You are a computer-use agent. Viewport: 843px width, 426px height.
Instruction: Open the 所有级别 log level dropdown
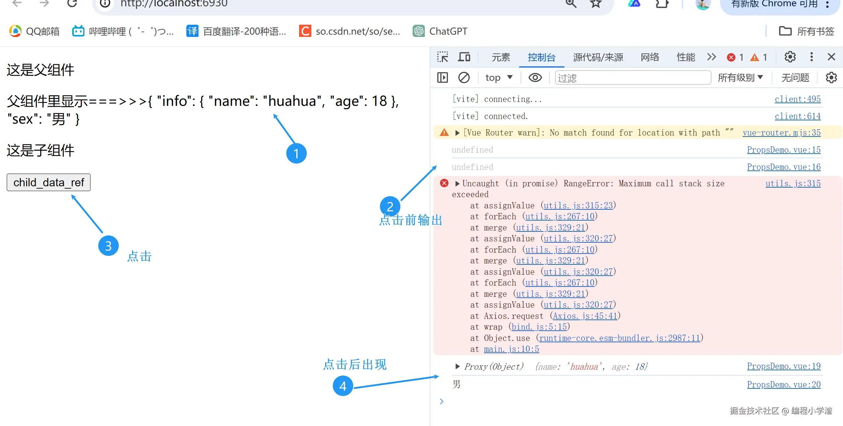pos(740,78)
